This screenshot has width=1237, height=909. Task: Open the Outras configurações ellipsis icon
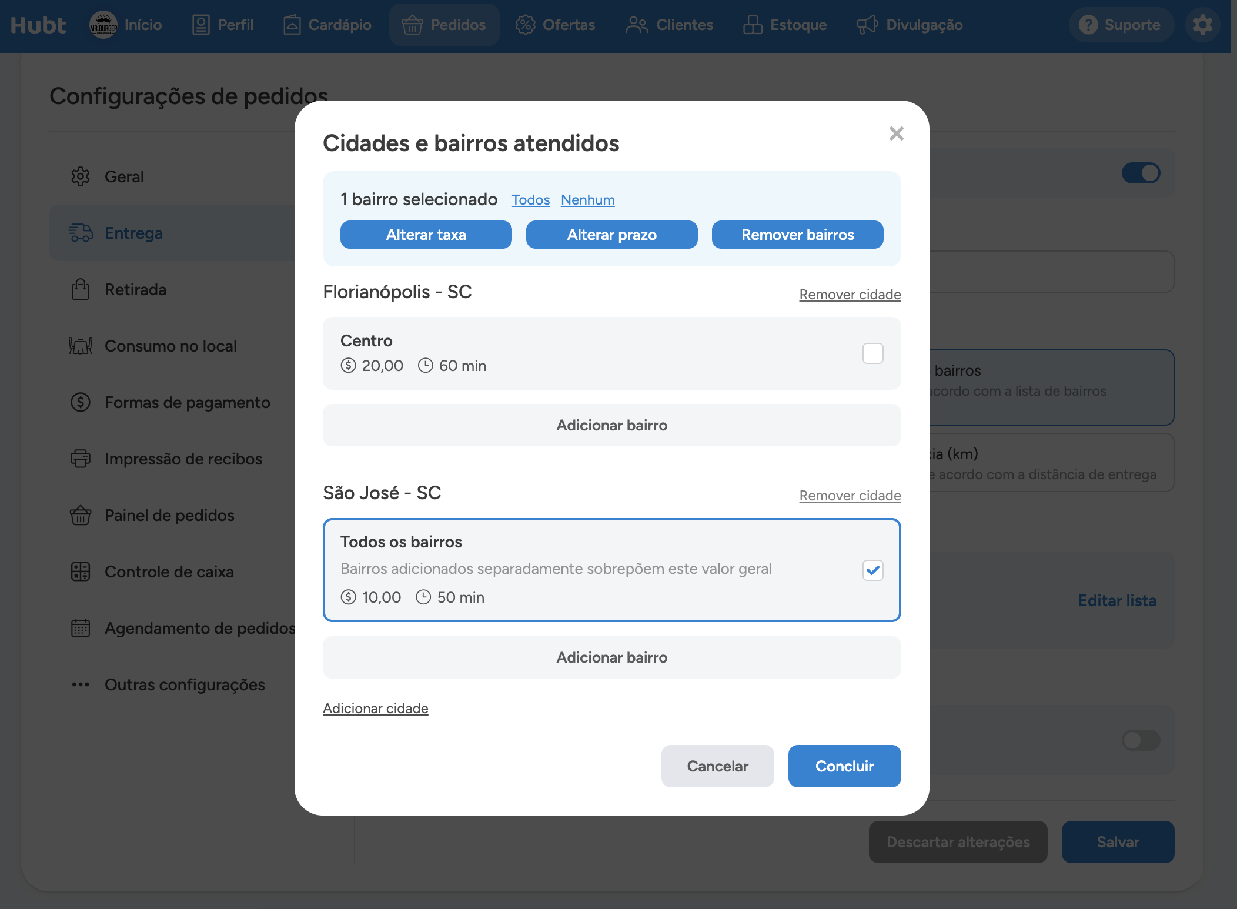click(81, 684)
